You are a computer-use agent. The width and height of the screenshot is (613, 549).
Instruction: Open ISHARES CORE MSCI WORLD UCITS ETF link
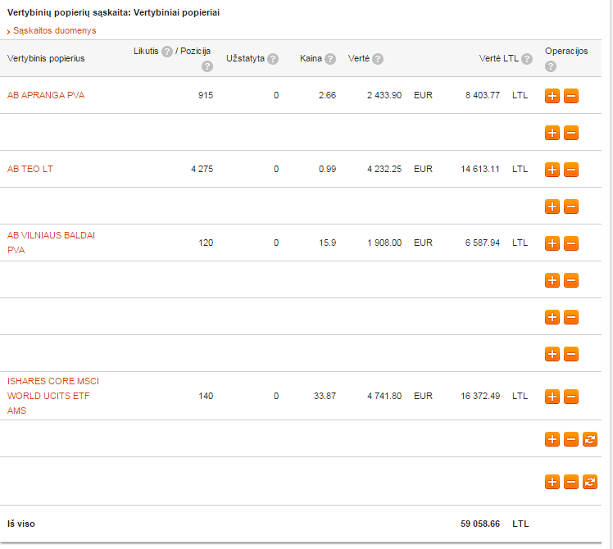pos(53,396)
